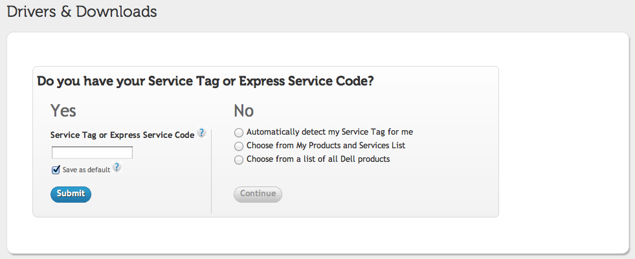Click the 'Choose from a list of all Dell products' text
Screen dimensions: 635x259
(x=318, y=159)
